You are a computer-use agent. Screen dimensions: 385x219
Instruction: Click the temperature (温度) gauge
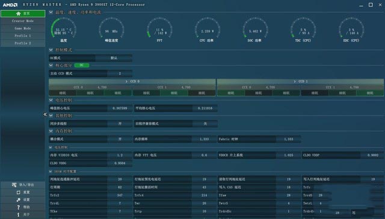click(x=64, y=30)
